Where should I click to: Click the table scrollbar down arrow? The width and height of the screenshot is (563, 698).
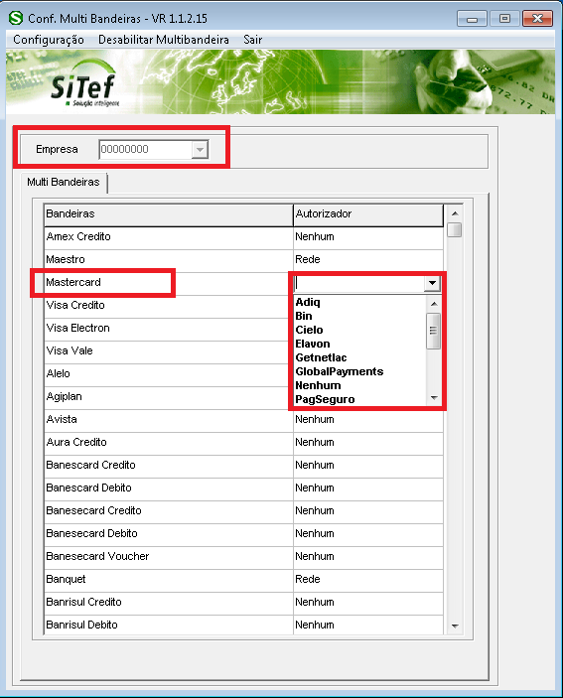(455, 626)
